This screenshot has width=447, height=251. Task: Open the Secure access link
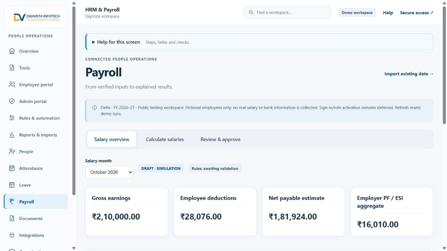coord(417,13)
